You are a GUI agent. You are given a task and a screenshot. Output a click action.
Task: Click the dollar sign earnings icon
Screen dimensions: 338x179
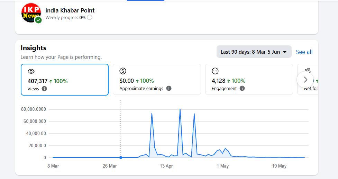click(x=123, y=71)
